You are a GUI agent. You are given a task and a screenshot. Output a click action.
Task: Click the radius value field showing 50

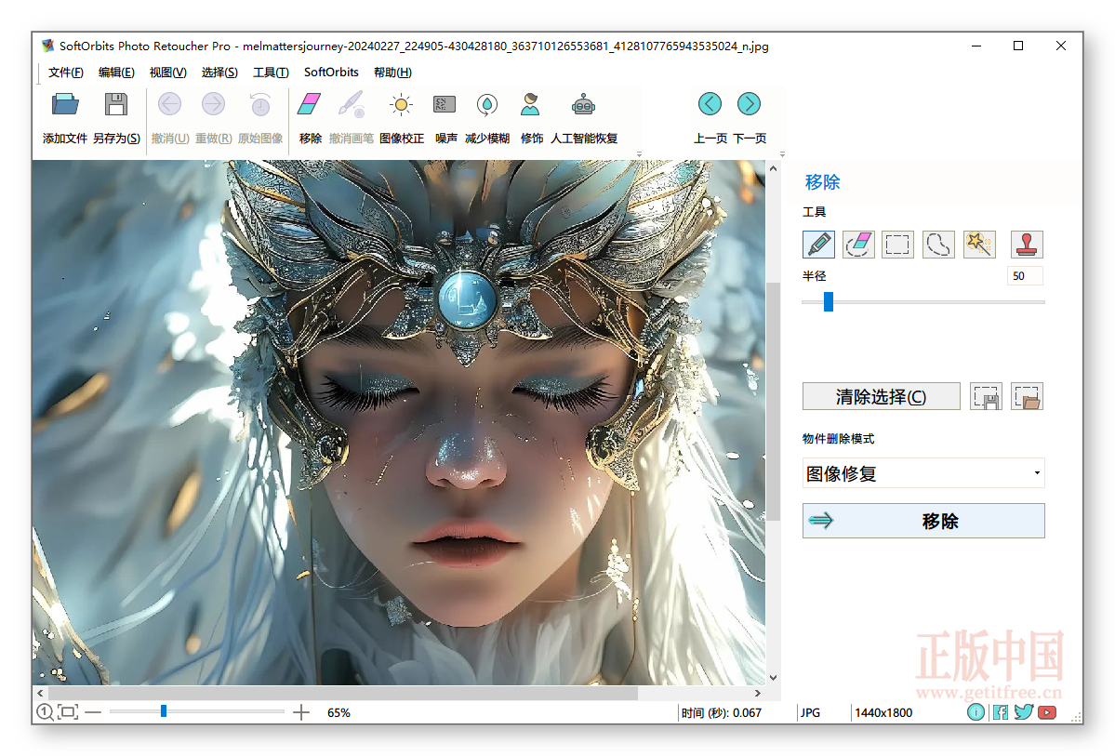point(1025,276)
